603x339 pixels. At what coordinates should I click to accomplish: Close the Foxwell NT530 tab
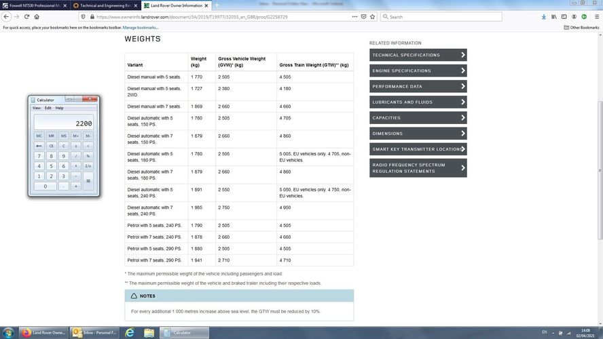65,5
